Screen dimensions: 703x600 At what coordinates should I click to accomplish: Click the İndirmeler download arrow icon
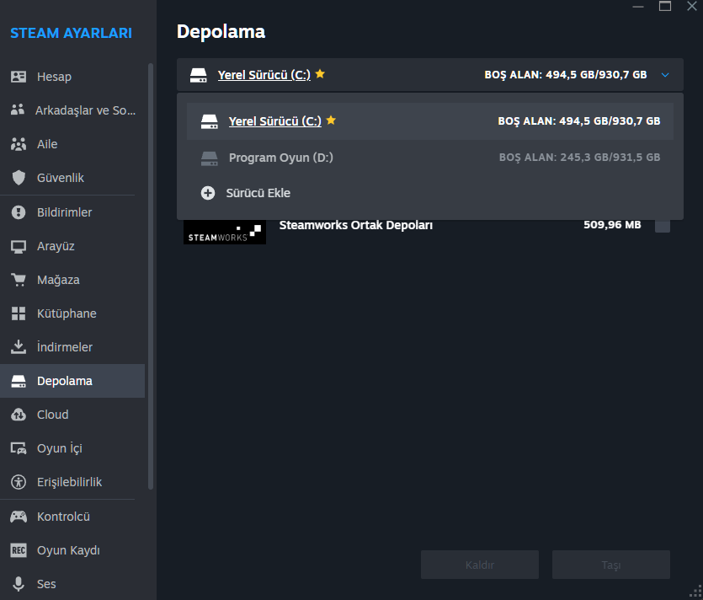19,347
